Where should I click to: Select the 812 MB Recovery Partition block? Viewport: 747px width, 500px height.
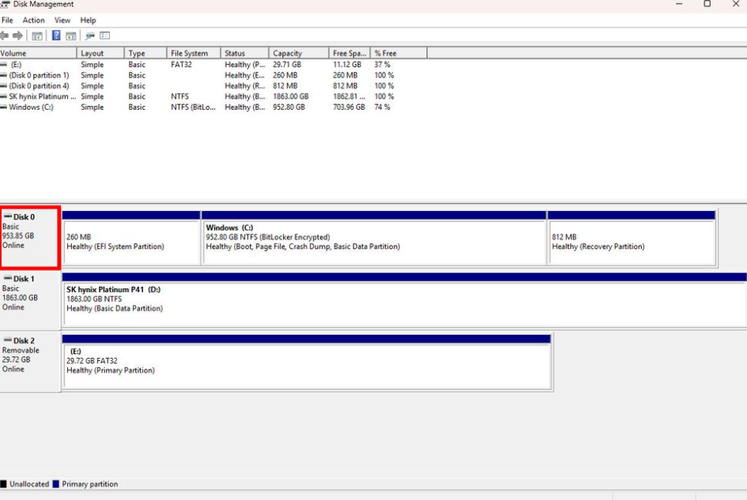click(631, 242)
